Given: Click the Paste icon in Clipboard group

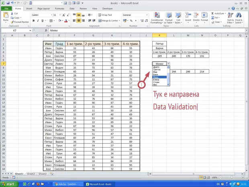Looking at the screenshot, I should pos(6,16).
